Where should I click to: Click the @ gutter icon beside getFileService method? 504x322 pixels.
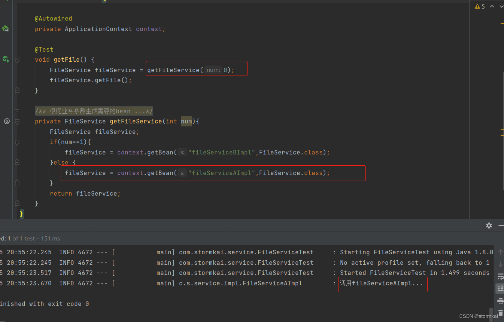7,121
